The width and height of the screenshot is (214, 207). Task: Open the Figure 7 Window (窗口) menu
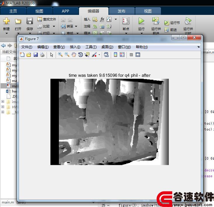pos(124,47)
